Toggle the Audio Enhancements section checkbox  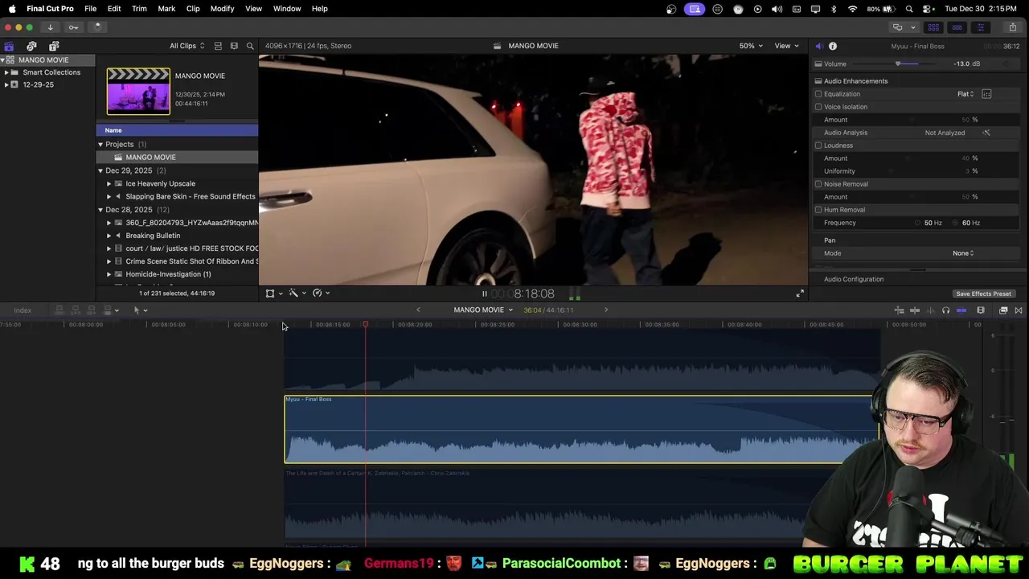tap(818, 81)
